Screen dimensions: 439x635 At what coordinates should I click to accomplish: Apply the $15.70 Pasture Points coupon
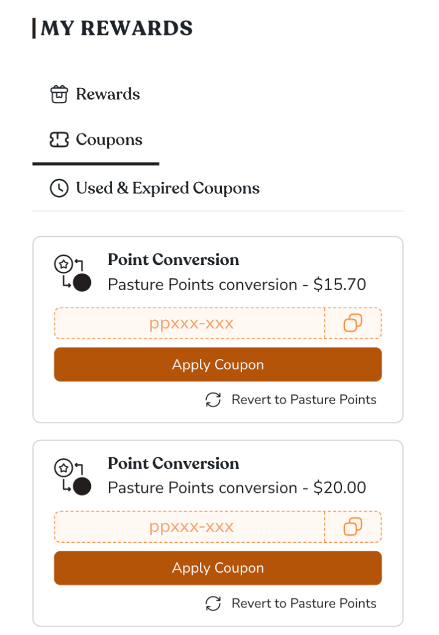pos(218,365)
